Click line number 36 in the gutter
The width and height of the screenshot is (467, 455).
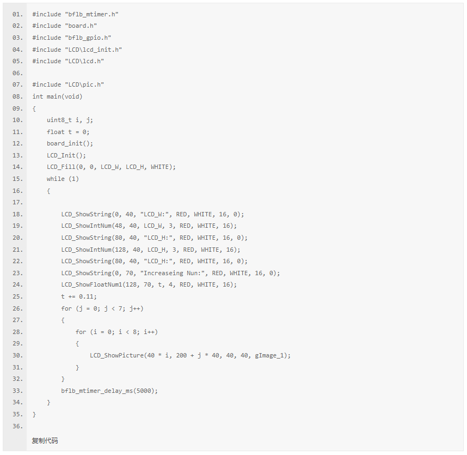(x=17, y=426)
